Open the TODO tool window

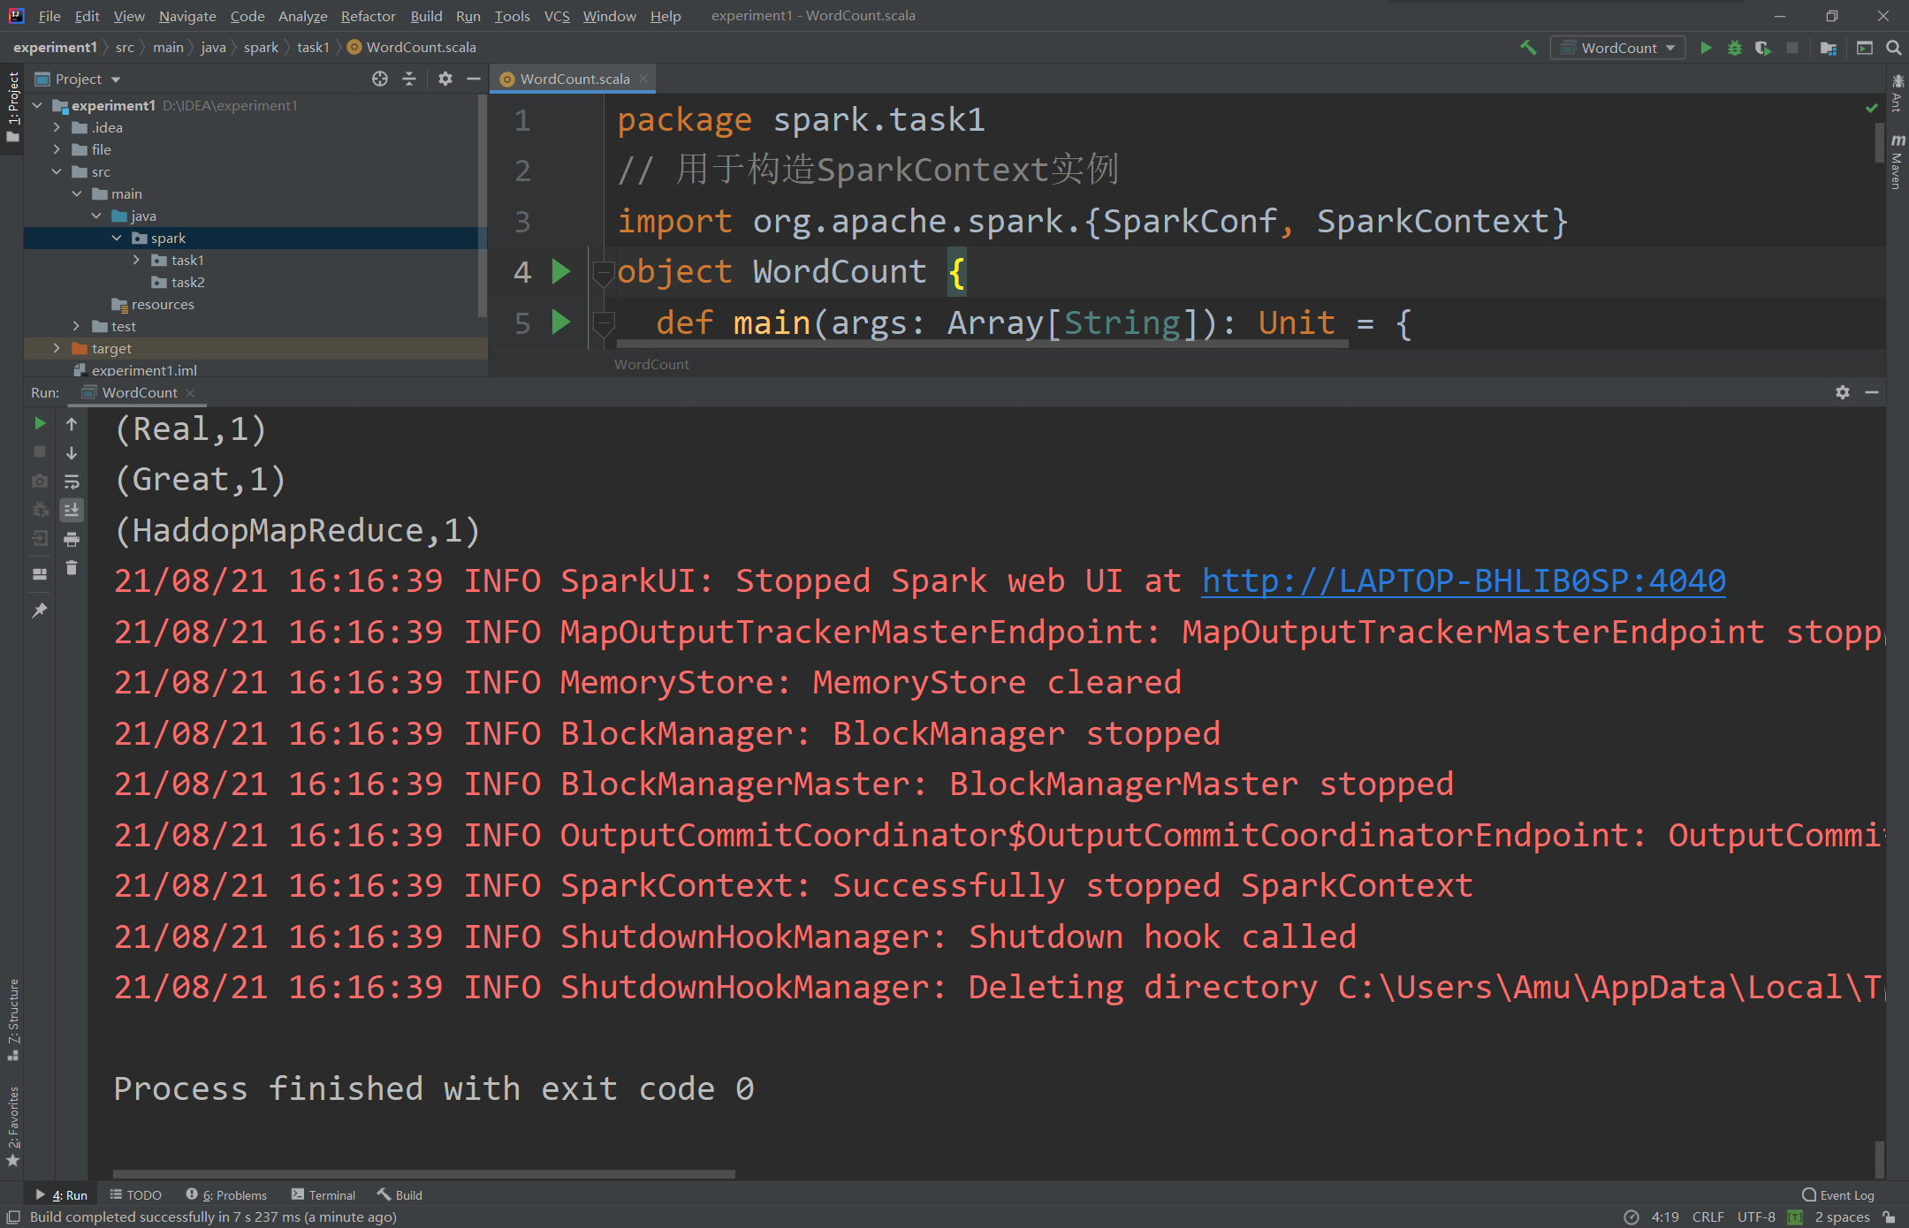click(135, 1194)
